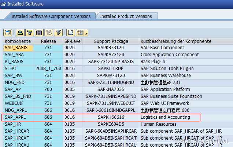Click support package SAPK-60616INMDGAPPL

(x=111, y=110)
